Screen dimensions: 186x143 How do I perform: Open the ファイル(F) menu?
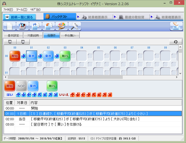click(8, 10)
